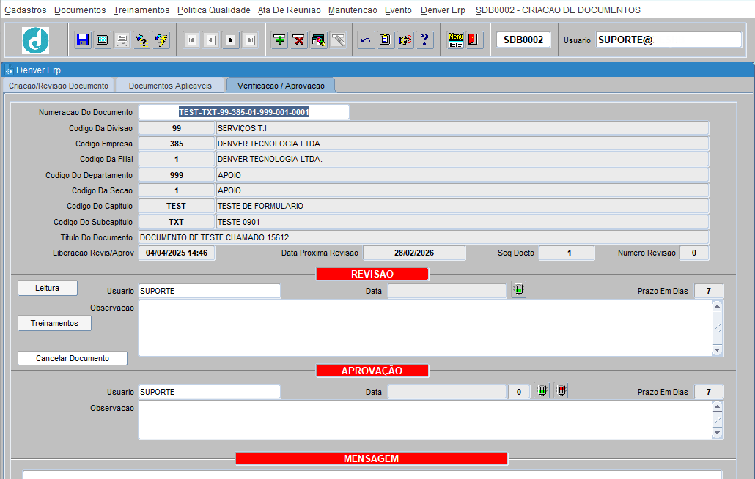Viewport: 755px width, 479px height.
Task: Save the record with the floppy disk icon
Action: [x=83, y=40]
